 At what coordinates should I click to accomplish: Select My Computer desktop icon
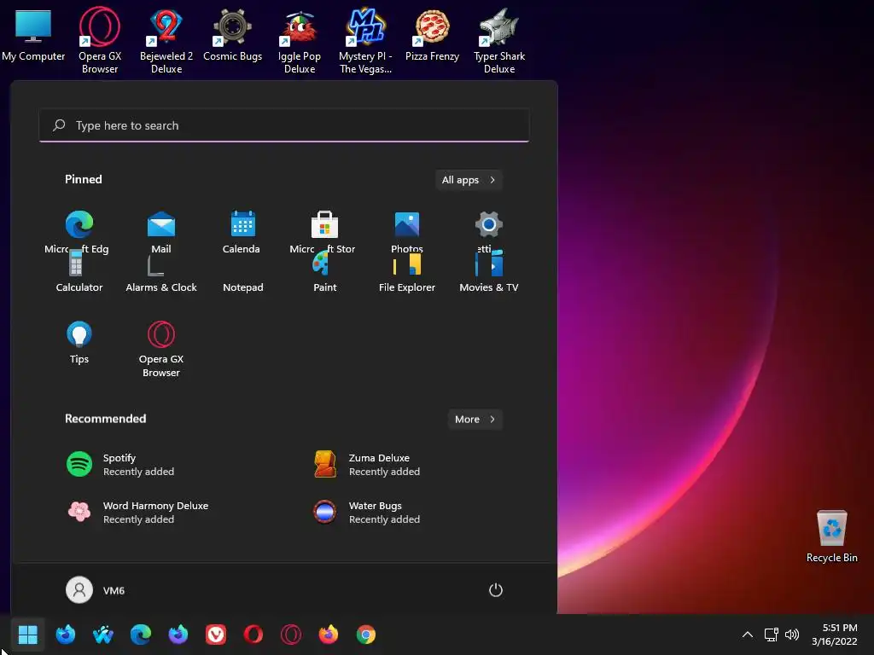33,34
